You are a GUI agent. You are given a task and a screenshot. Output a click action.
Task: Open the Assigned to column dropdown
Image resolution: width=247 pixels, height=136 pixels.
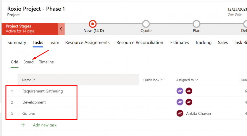point(196,80)
